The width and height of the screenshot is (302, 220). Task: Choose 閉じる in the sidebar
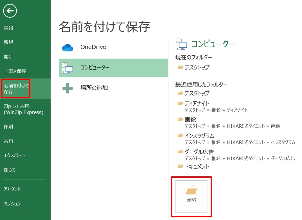click(x=10, y=170)
